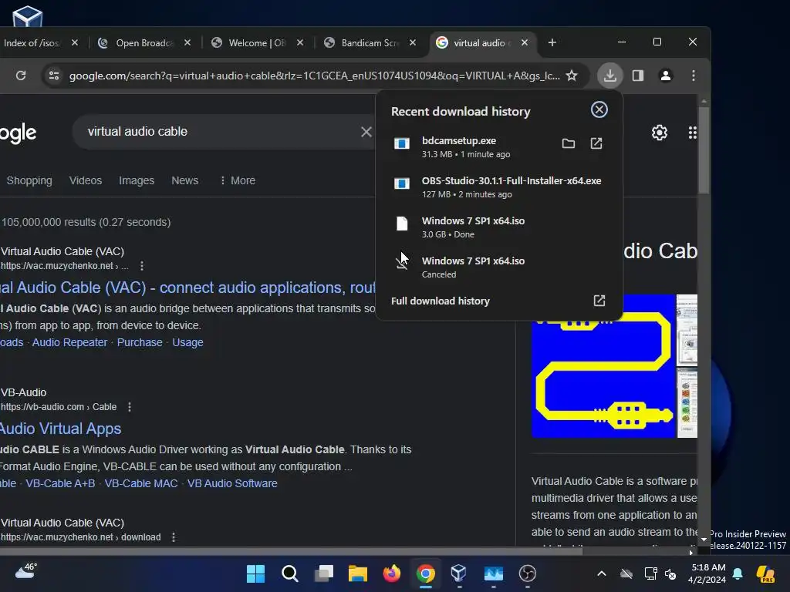This screenshot has height=592, width=790.
Task: Open options for VAC download result
Action: coord(174,537)
